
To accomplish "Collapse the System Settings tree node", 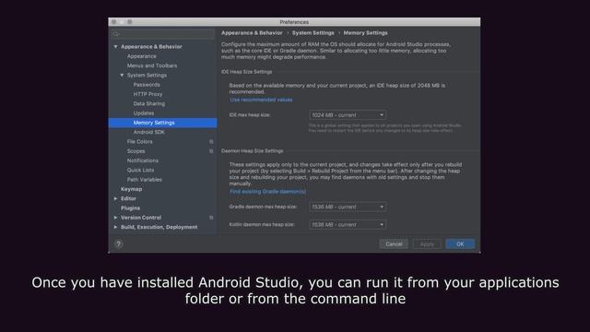I will (x=122, y=76).
